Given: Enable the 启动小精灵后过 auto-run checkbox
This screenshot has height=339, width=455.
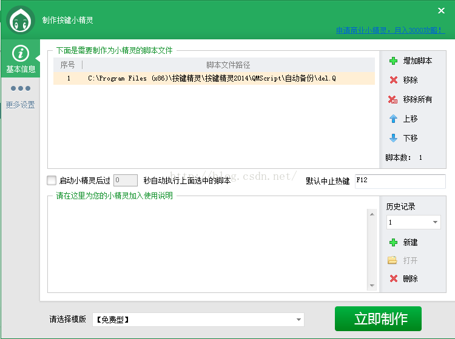Looking at the screenshot, I should point(52,180).
